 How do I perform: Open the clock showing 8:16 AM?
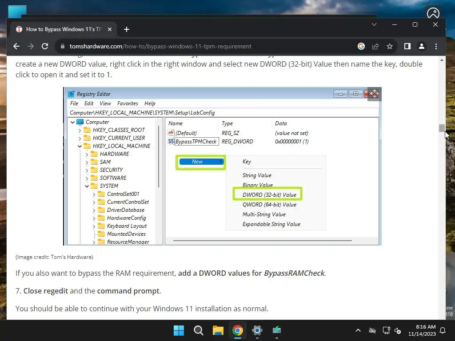click(422, 330)
